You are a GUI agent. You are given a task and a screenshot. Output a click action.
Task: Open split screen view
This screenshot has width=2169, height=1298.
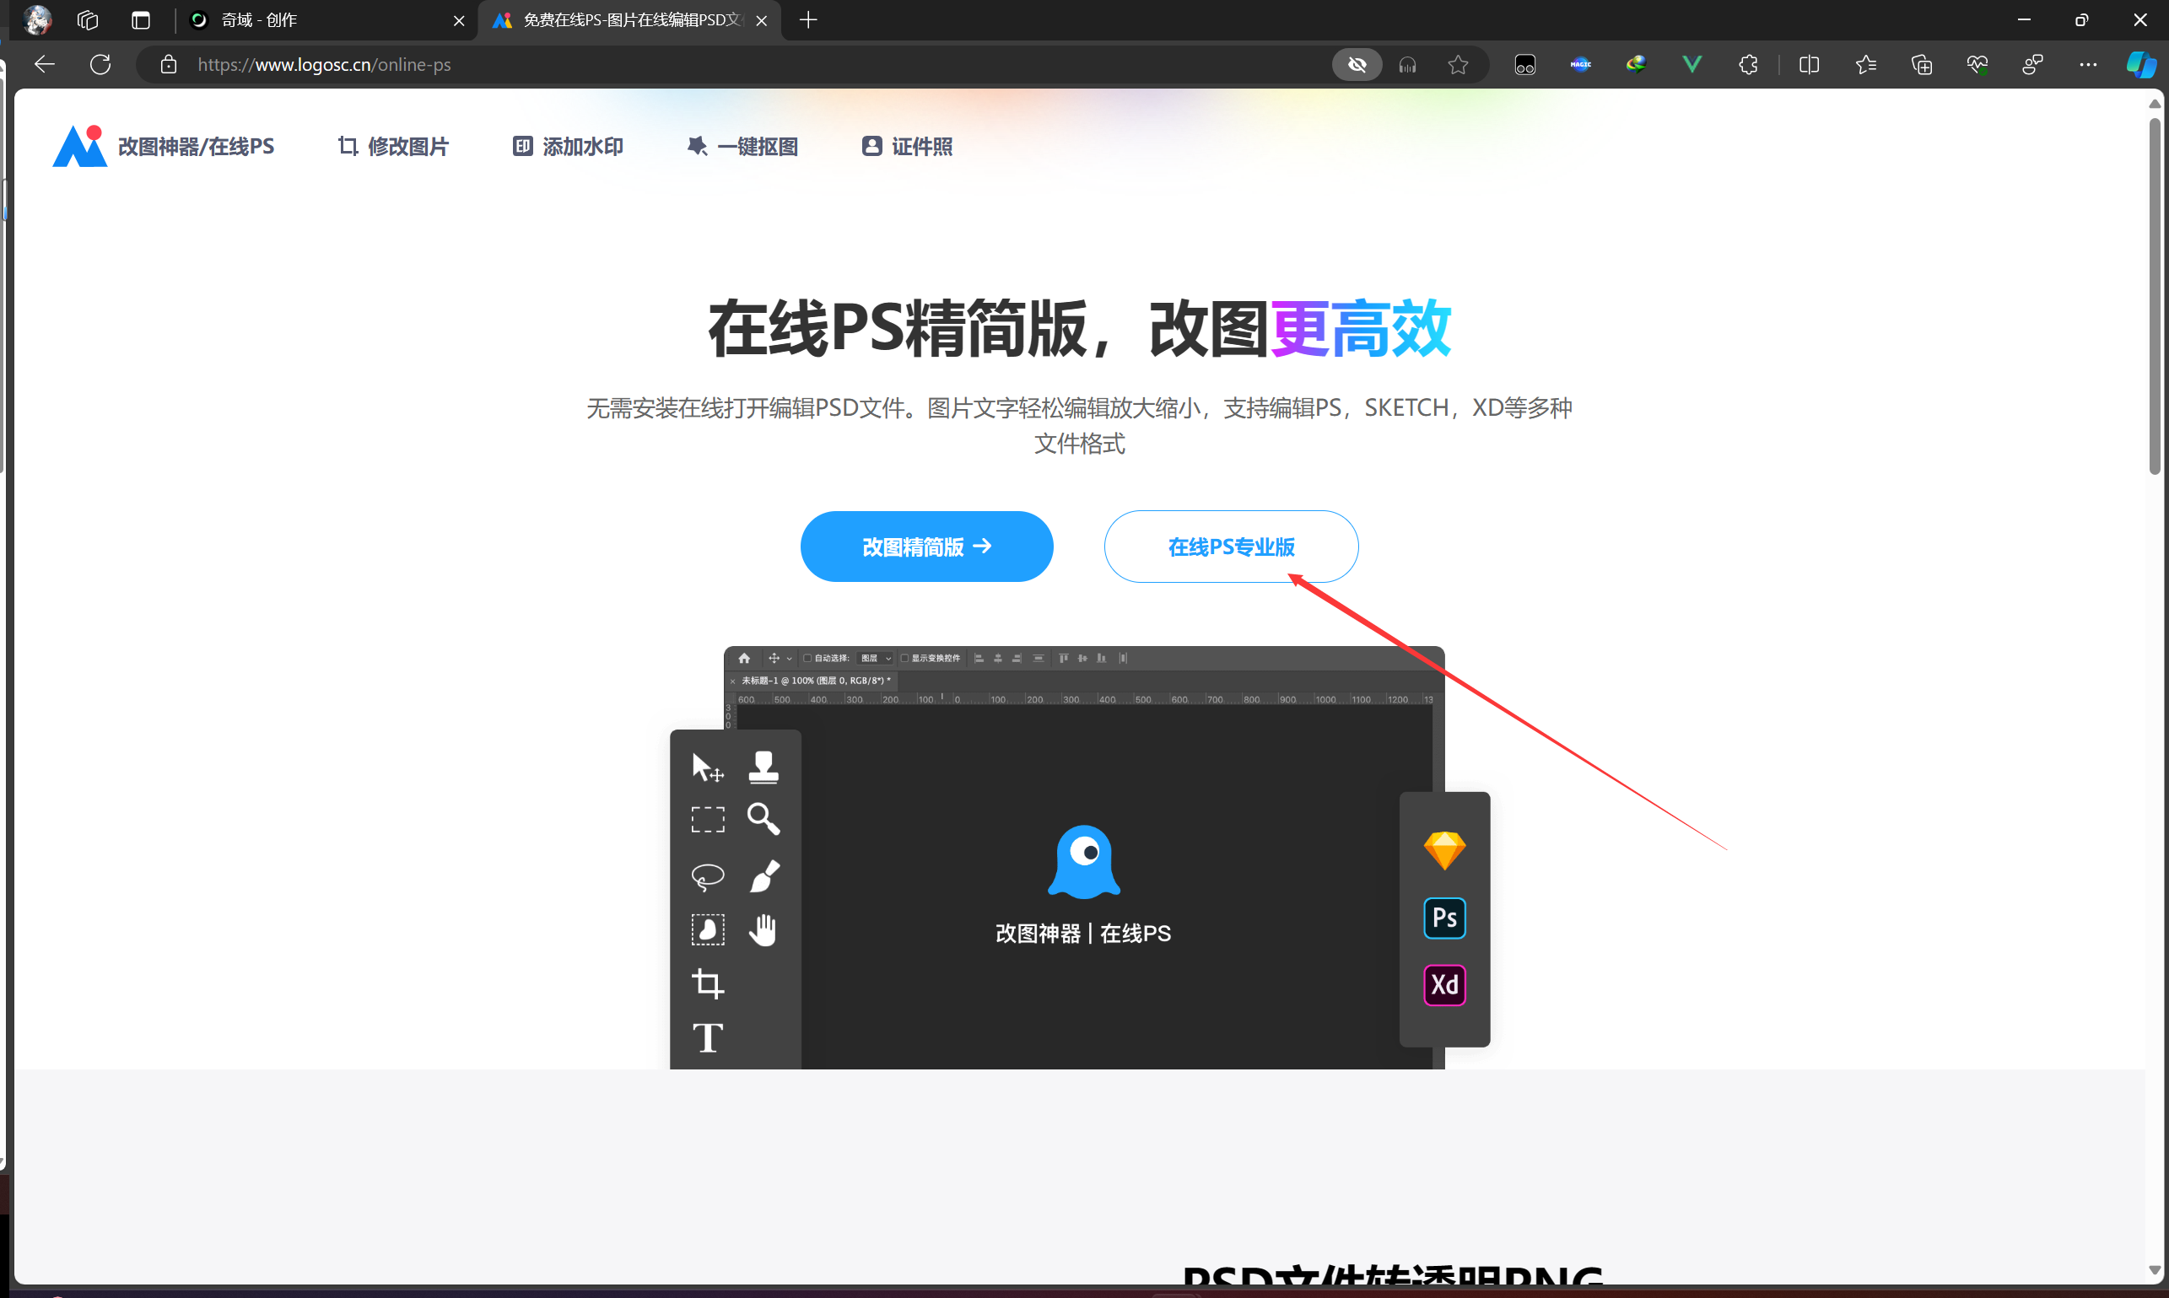(1809, 65)
